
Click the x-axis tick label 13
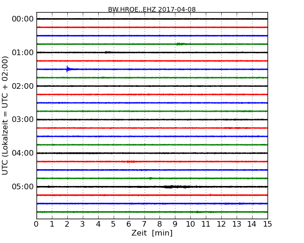click(237, 224)
